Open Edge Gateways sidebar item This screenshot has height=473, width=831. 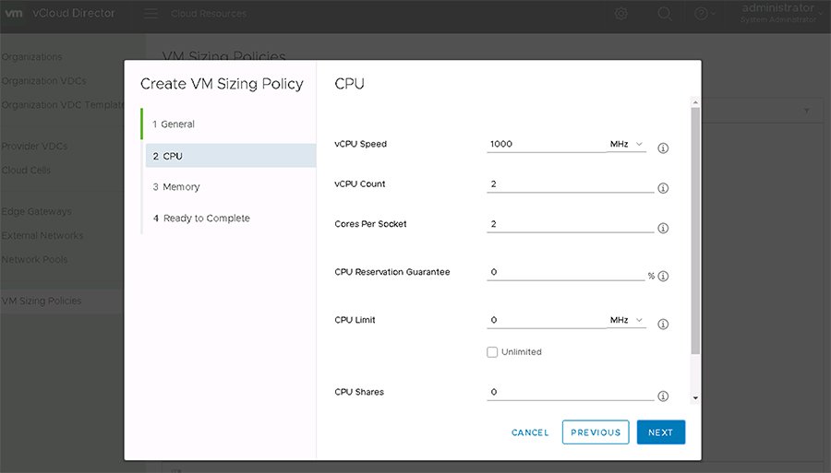coord(37,212)
